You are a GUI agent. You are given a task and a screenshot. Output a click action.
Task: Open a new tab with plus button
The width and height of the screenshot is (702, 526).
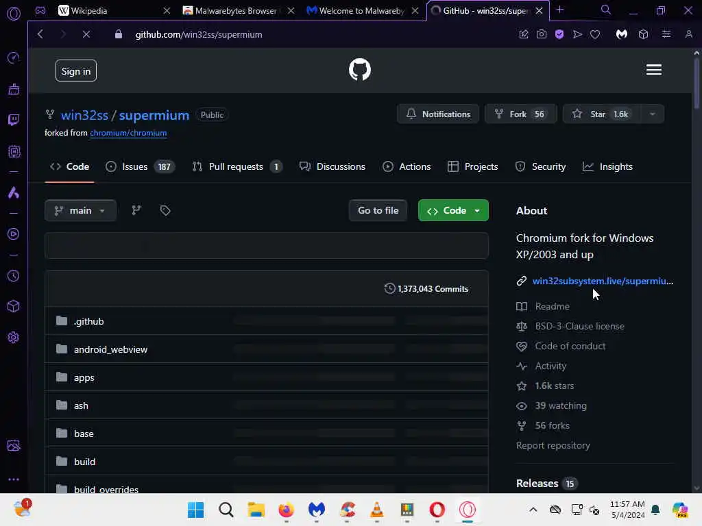(559, 10)
